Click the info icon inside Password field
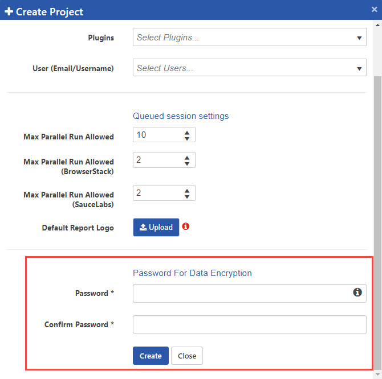Viewport: 382px width, 379px height. [357, 293]
